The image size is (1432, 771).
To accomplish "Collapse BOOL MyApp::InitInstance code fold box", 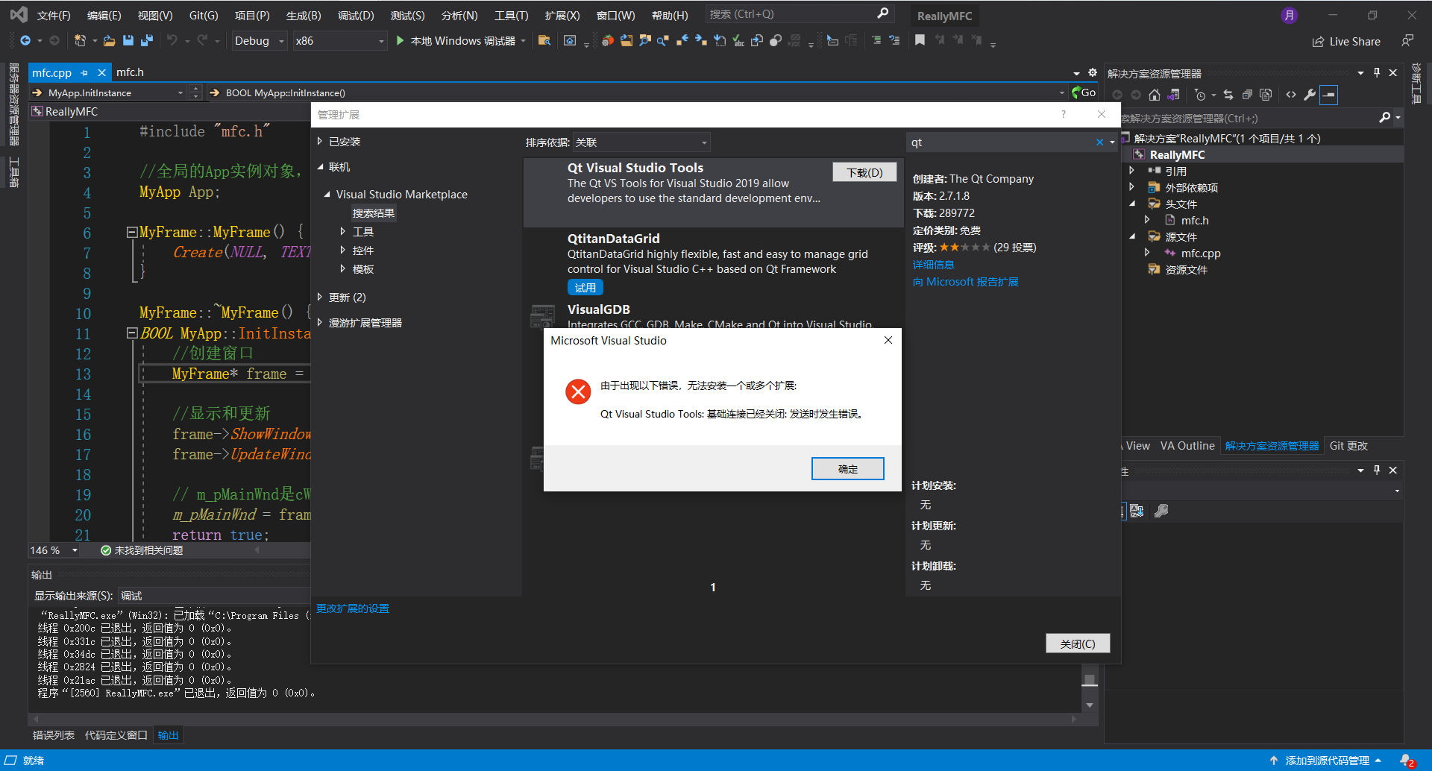I will pyautogui.click(x=132, y=333).
